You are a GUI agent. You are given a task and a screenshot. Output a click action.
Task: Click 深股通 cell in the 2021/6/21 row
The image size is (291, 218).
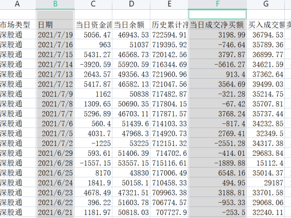(18, 212)
